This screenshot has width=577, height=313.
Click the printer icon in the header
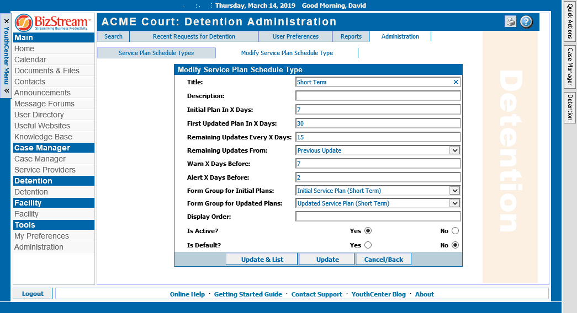[510, 21]
